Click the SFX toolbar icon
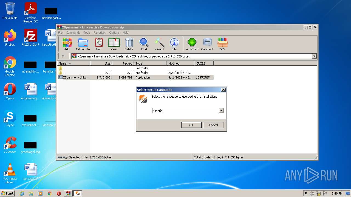The image size is (351, 197). [222, 44]
